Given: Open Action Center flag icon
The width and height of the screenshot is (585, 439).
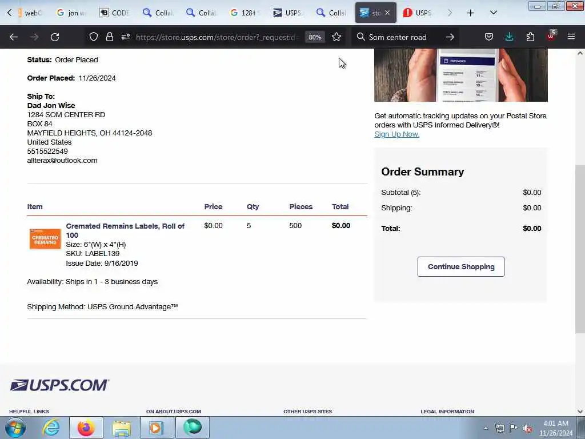Looking at the screenshot, I should 514,428.
